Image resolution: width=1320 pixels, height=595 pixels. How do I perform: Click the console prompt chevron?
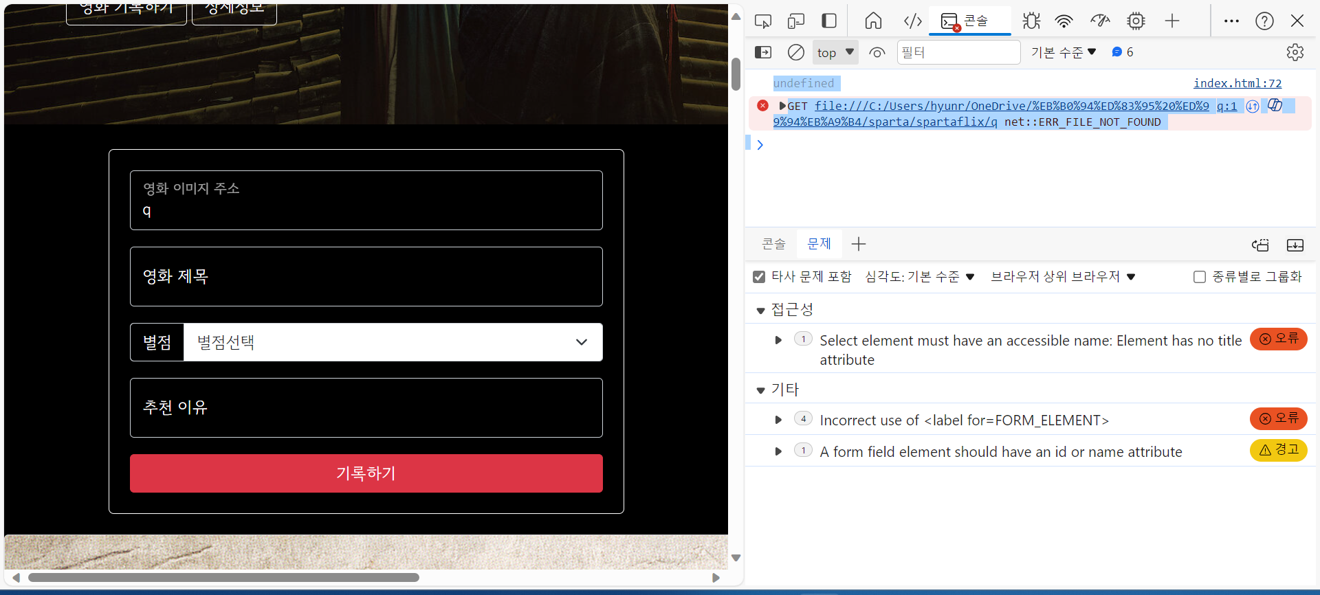pos(760,144)
